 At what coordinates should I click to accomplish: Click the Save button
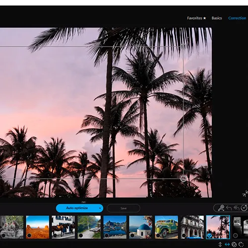pos(124,208)
